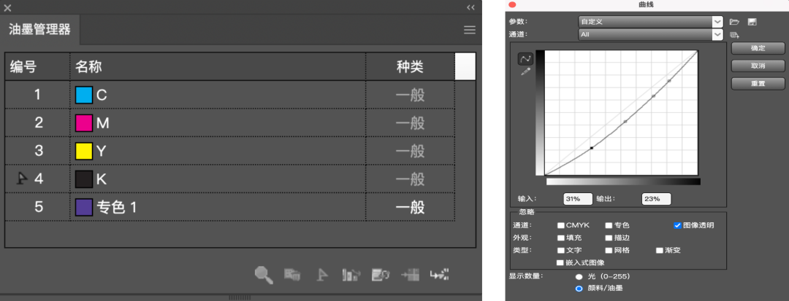Click the flag icon in Ink Manager toolbar
The width and height of the screenshot is (789, 301).
point(321,275)
